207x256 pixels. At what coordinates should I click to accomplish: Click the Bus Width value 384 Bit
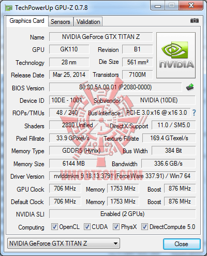(174, 151)
